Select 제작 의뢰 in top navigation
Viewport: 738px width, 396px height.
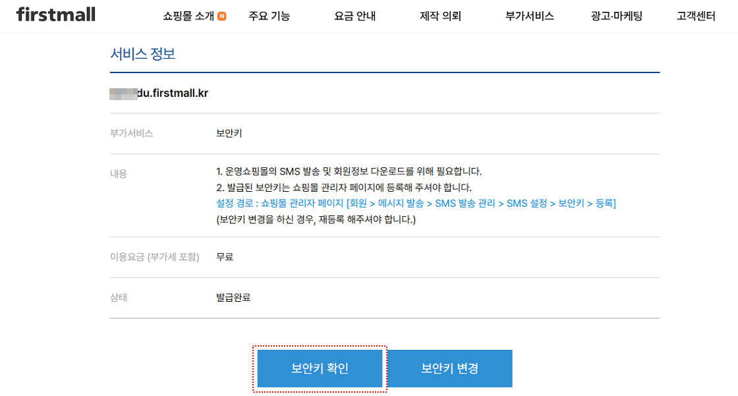point(441,16)
